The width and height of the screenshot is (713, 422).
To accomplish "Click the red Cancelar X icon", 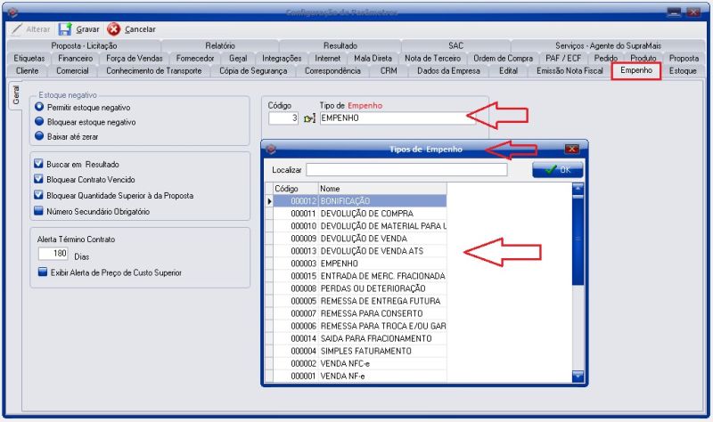I will 113,29.
